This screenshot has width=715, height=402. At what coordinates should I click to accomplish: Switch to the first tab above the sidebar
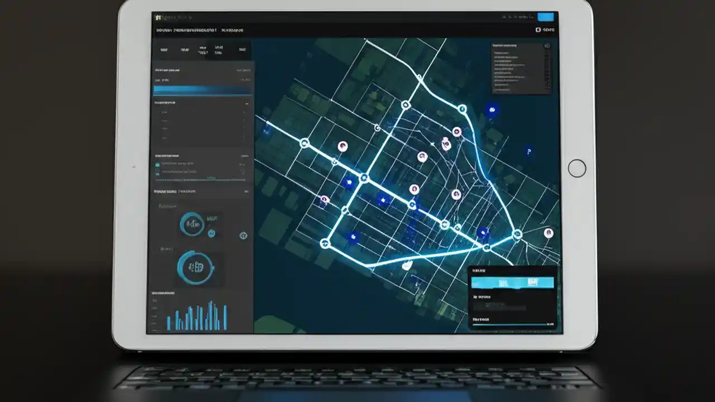point(163,49)
